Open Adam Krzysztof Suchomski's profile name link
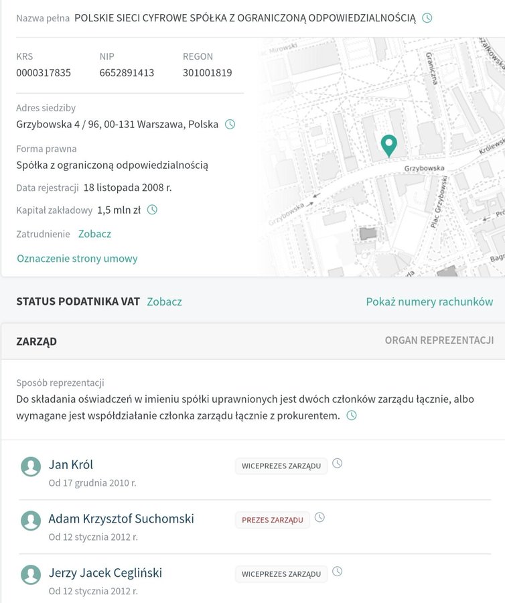505x603 pixels. pyautogui.click(x=121, y=519)
